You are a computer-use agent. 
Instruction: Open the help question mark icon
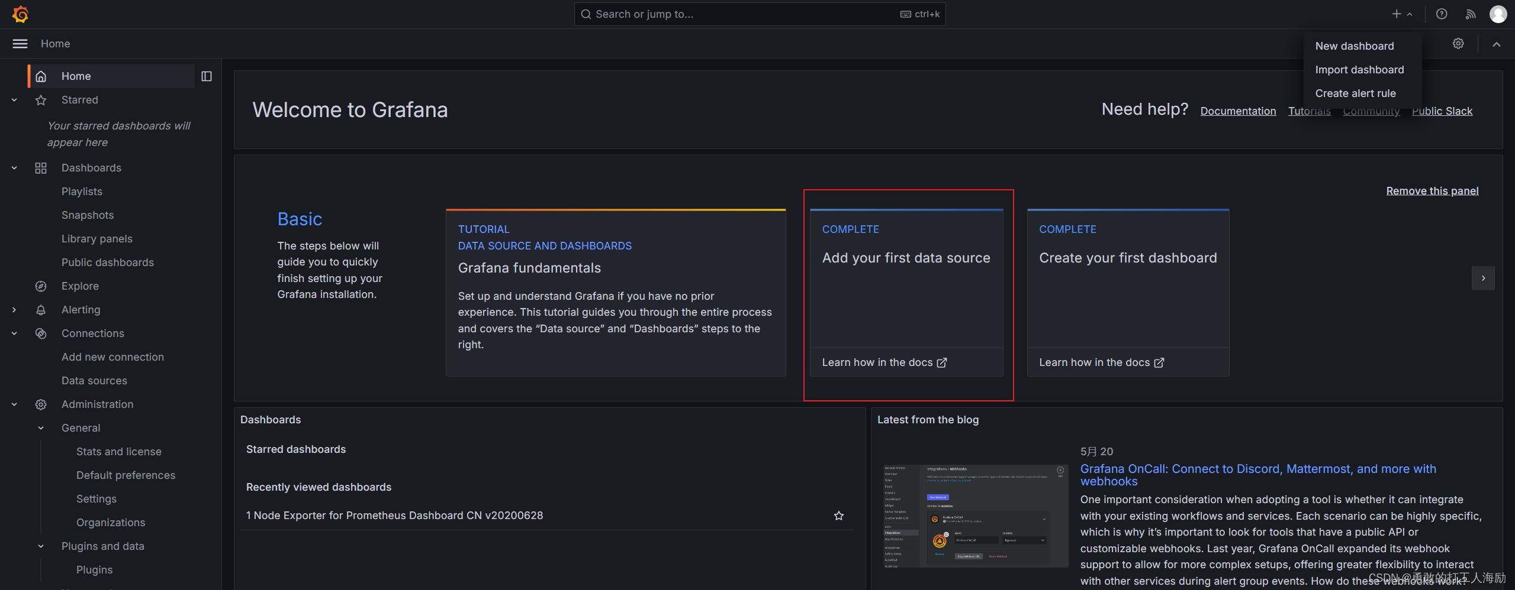(1442, 14)
